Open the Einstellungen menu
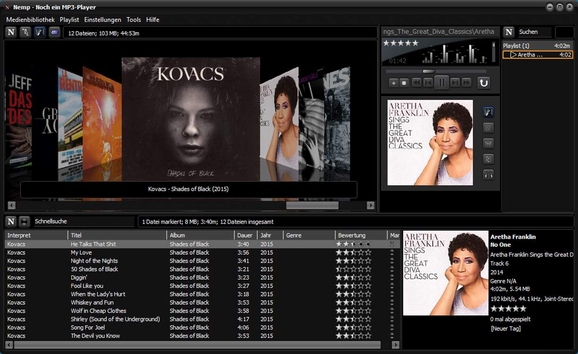The height and width of the screenshot is (354, 578). [102, 20]
